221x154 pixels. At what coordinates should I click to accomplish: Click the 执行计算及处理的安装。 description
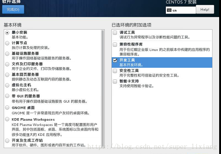tap(31, 48)
